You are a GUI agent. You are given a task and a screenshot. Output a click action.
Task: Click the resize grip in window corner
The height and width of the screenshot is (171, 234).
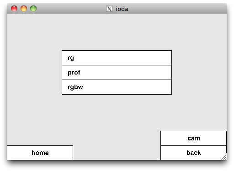tap(224, 157)
